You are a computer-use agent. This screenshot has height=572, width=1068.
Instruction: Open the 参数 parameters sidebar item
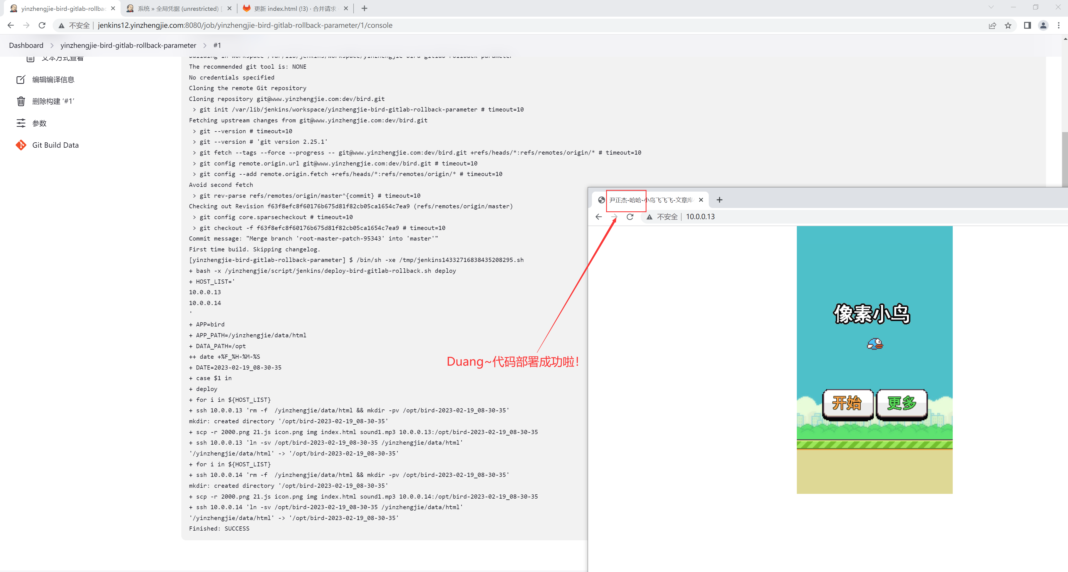(x=39, y=123)
